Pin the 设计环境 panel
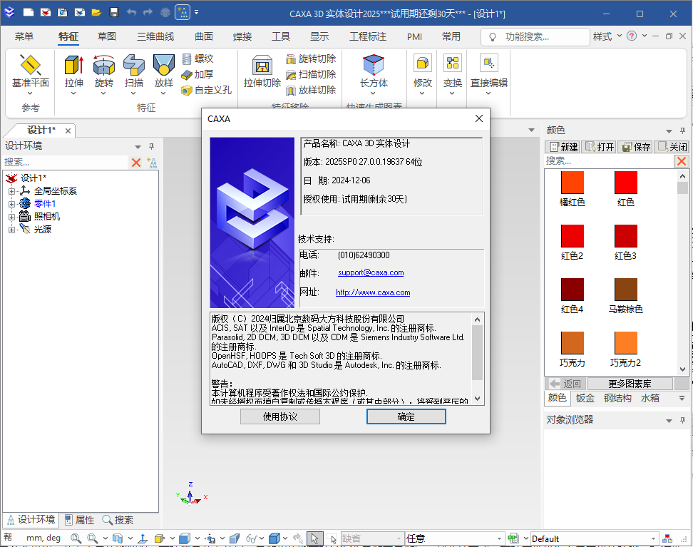 (x=152, y=146)
